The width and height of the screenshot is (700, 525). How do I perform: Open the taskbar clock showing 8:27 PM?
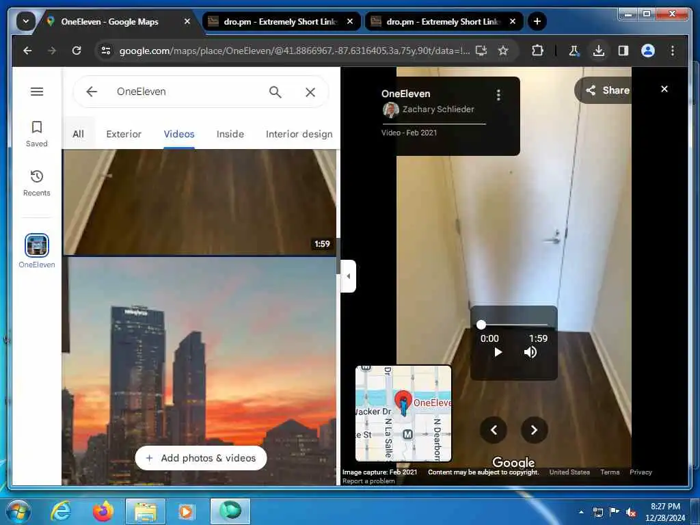665,512
